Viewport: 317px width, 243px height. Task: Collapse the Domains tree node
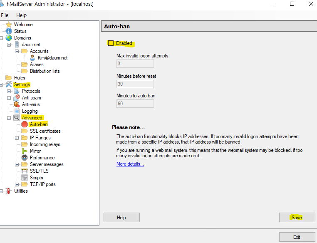(1, 38)
